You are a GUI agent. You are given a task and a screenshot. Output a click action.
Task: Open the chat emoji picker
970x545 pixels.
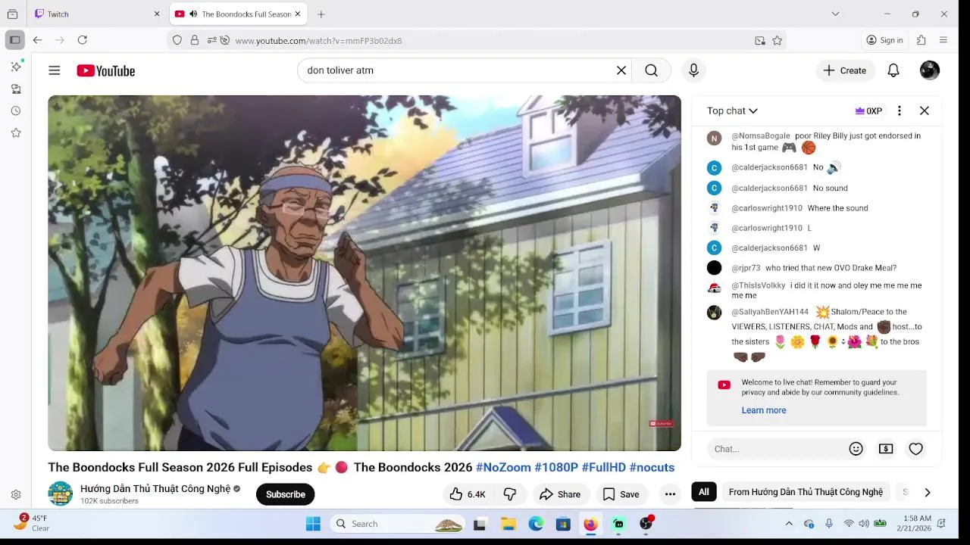[x=856, y=449]
